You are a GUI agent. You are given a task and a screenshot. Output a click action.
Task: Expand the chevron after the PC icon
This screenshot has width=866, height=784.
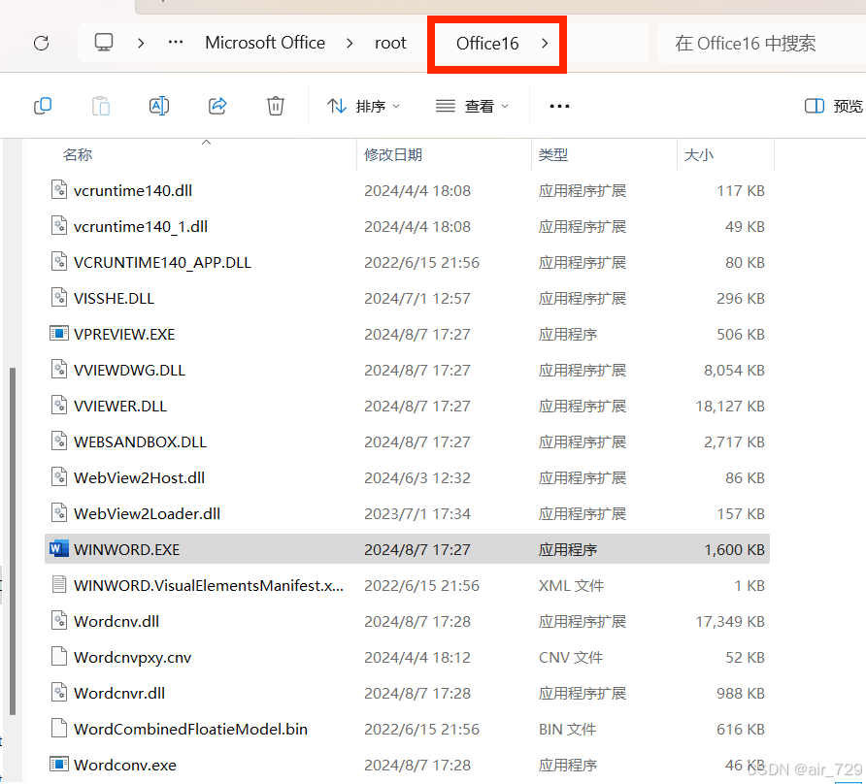pyautogui.click(x=141, y=43)
